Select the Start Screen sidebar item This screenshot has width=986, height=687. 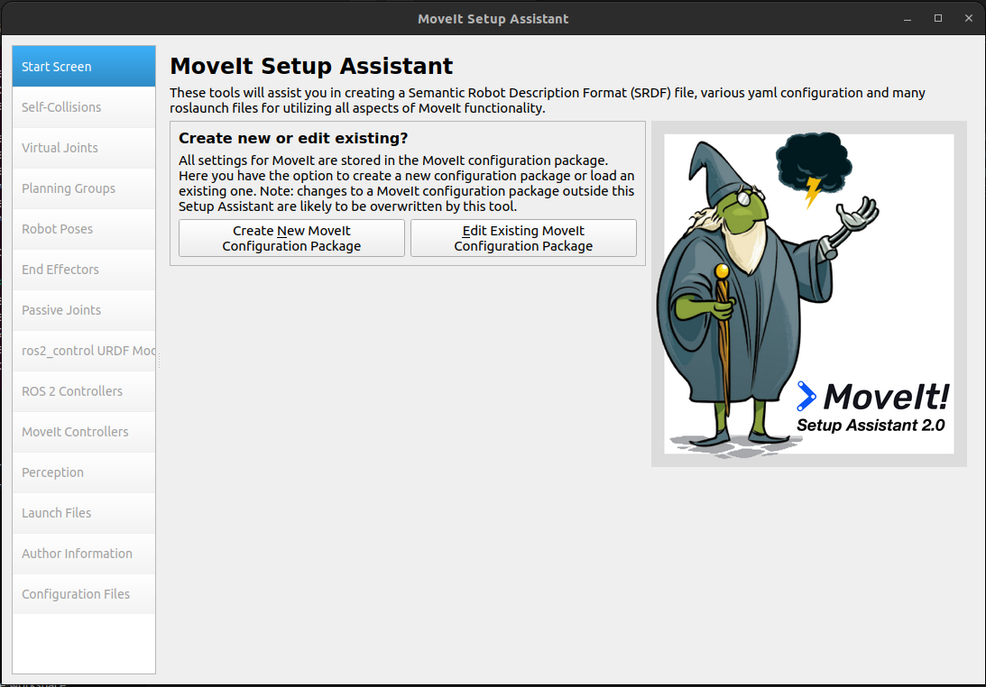84,67
